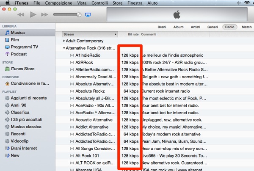Click the rewind playback button
254x171 pixels.
(21, 14)
